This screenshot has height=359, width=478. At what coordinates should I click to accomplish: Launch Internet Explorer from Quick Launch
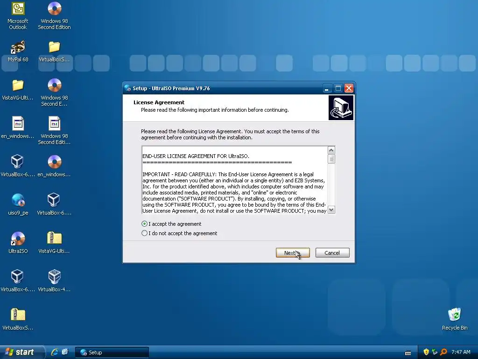(x=55, y=352)
